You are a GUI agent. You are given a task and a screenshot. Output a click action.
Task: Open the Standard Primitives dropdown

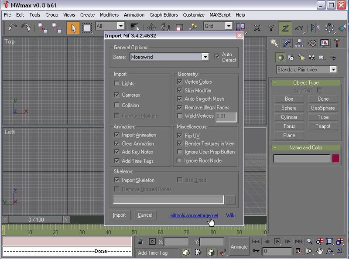click(307, 70)
